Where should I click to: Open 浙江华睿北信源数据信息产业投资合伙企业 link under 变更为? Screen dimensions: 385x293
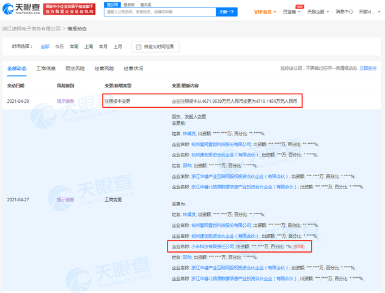point(244,279)
